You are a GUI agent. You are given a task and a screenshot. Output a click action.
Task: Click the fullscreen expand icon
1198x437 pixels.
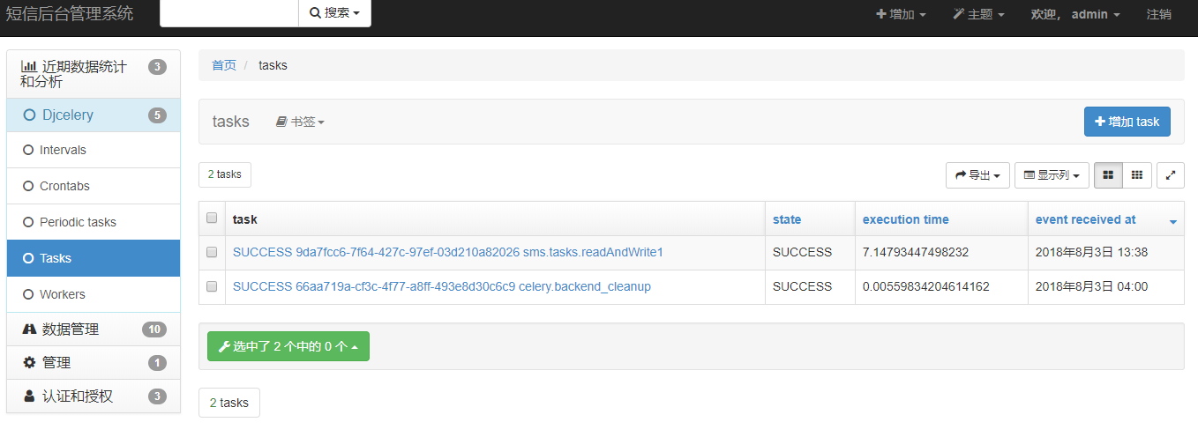[1171, 175]
